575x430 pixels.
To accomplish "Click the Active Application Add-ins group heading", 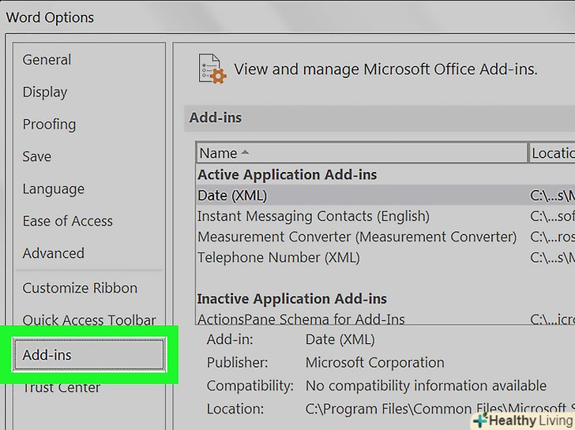I will (287, 175).
